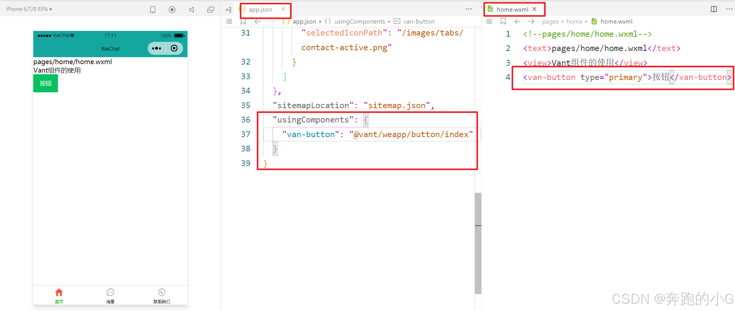Go forward using home.wxml editor forward arrow
The height and width of the screenshot is (311, 735).
[x=531, y=21]
